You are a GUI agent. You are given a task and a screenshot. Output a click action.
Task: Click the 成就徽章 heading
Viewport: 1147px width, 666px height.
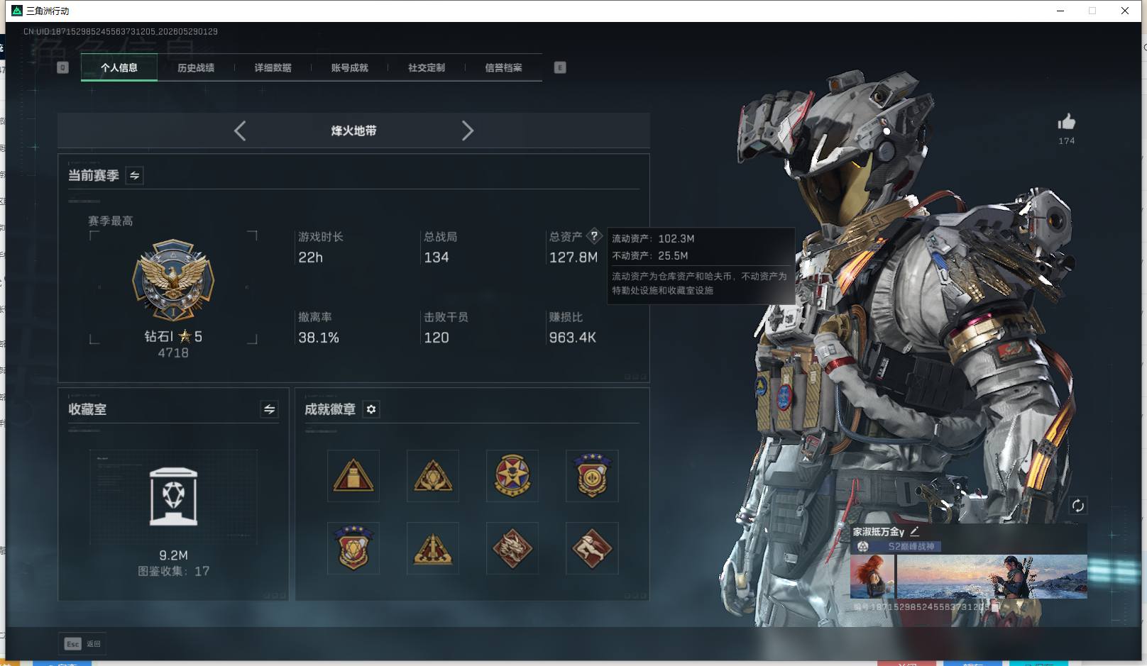pos(330,409)
